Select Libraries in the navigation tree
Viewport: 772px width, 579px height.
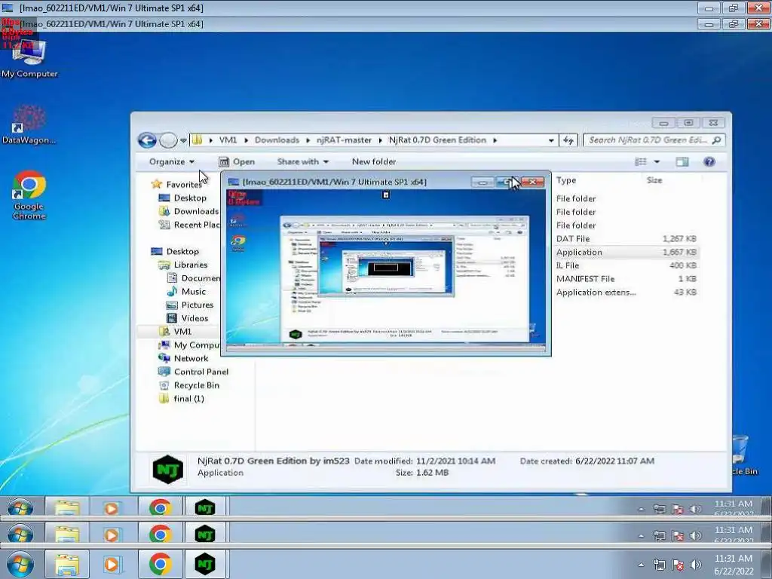tap(182, 265)
